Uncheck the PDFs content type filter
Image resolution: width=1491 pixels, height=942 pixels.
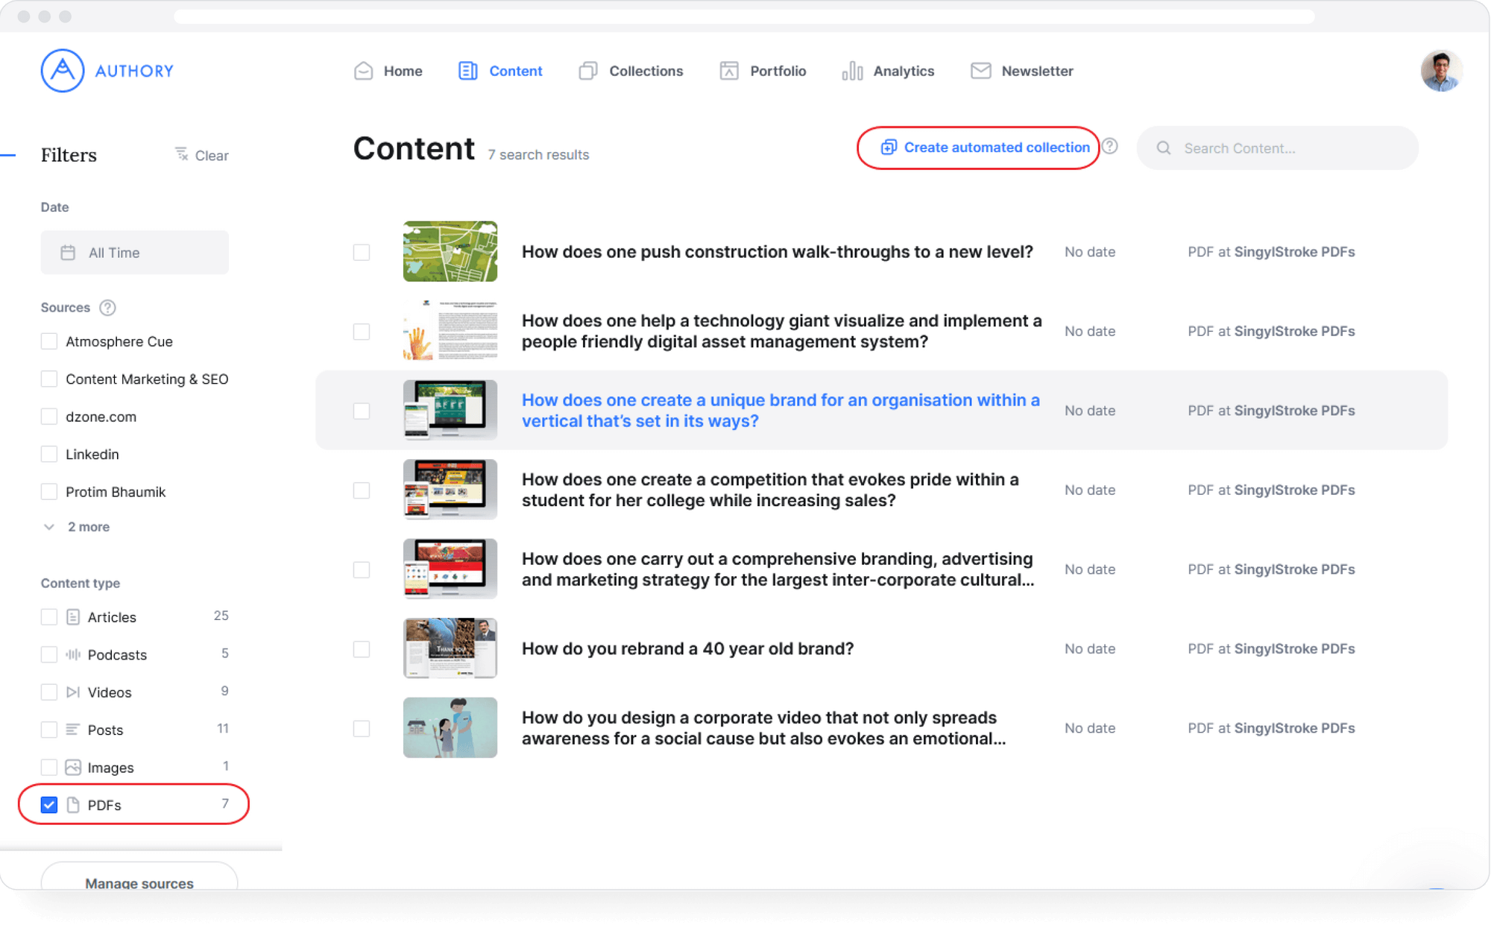48,804
